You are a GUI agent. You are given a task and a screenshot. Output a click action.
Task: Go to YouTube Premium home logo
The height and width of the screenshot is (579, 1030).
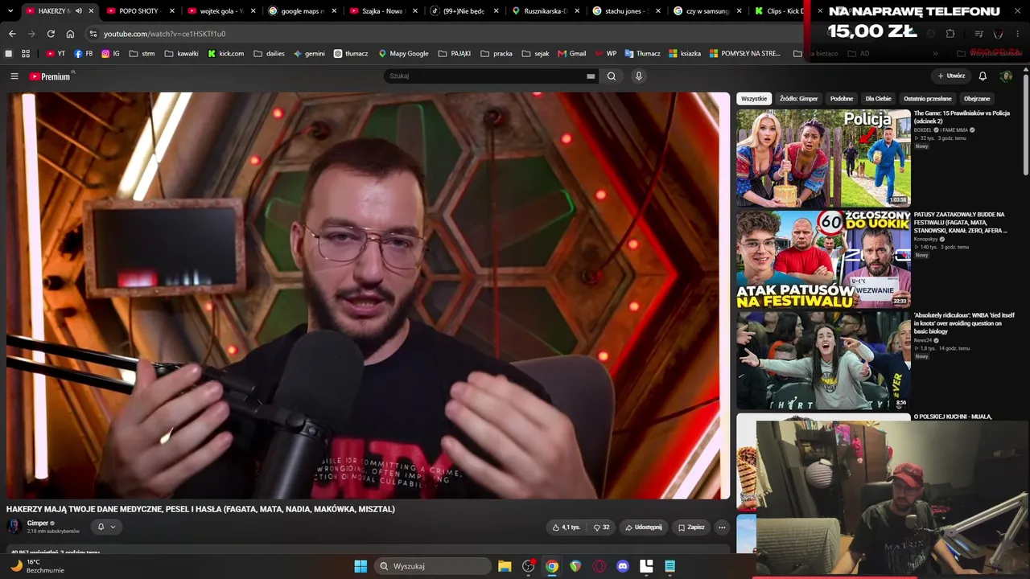coord(51,76)
